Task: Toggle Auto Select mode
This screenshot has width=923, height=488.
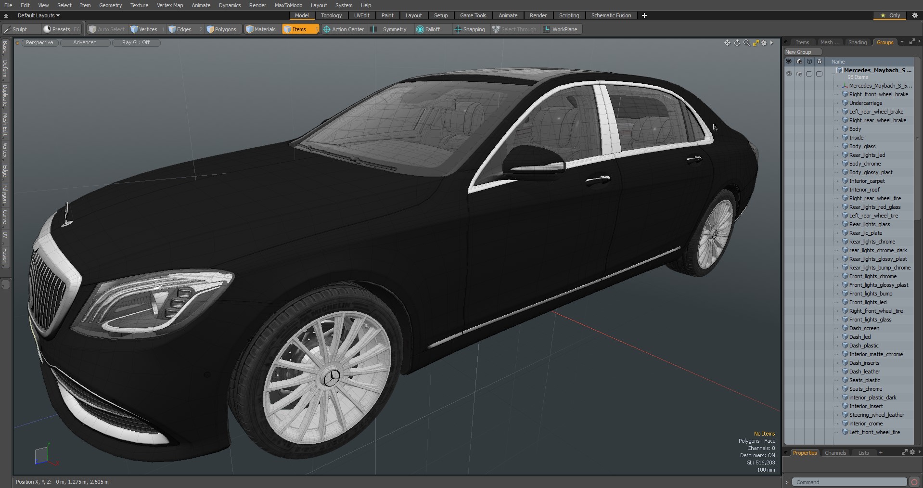Action: [x=107, y=29]
